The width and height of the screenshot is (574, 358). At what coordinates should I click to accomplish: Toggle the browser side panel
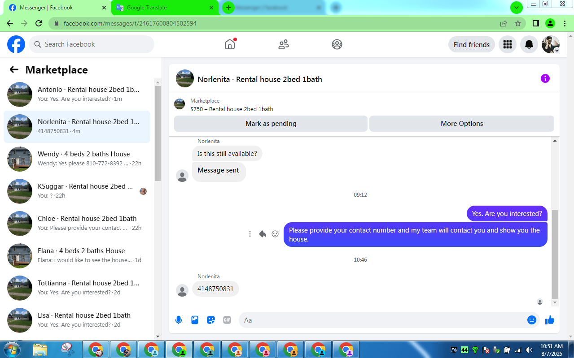click(x=536, y=23)
